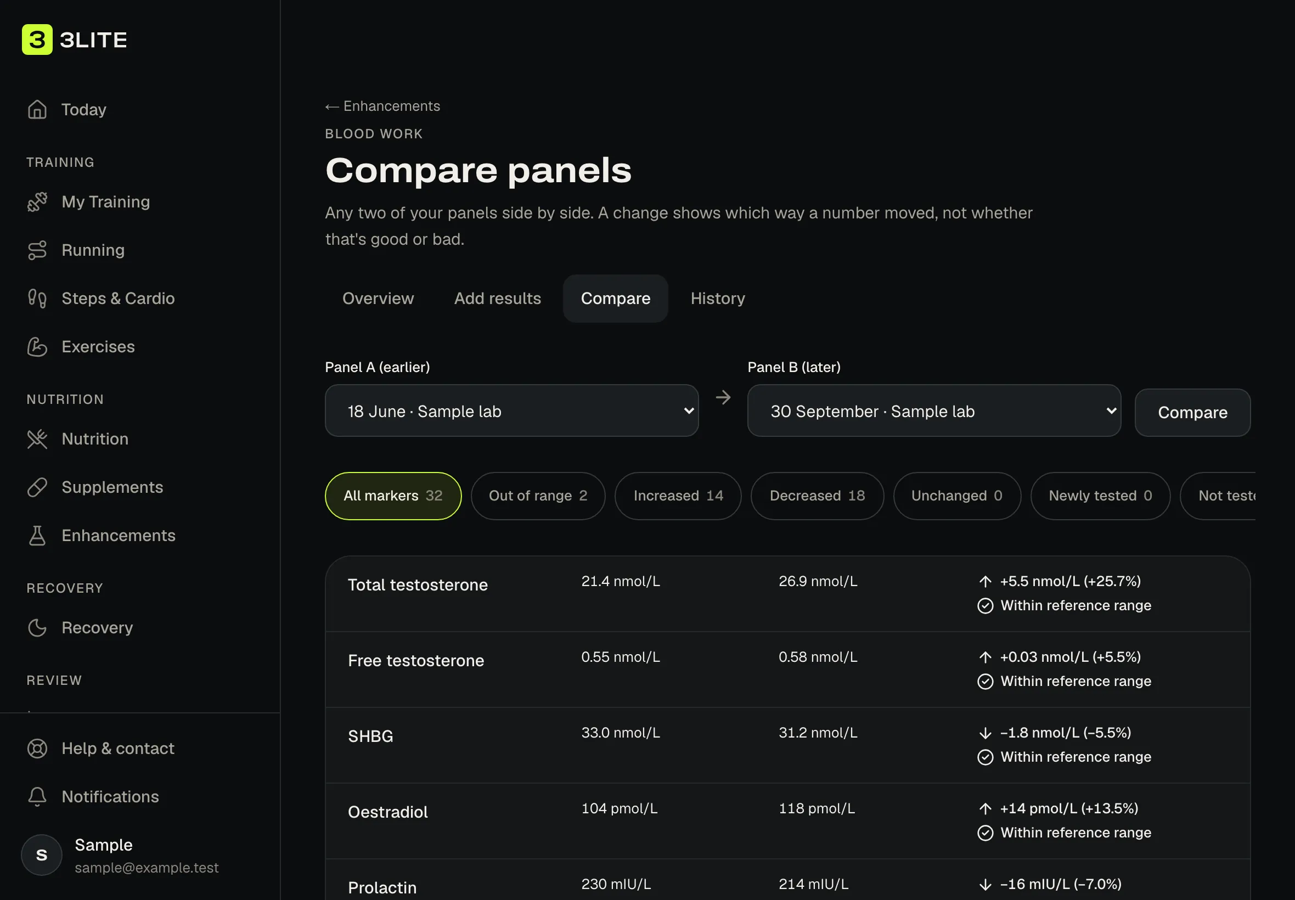Filter by Increased markers

coord(678,496)
